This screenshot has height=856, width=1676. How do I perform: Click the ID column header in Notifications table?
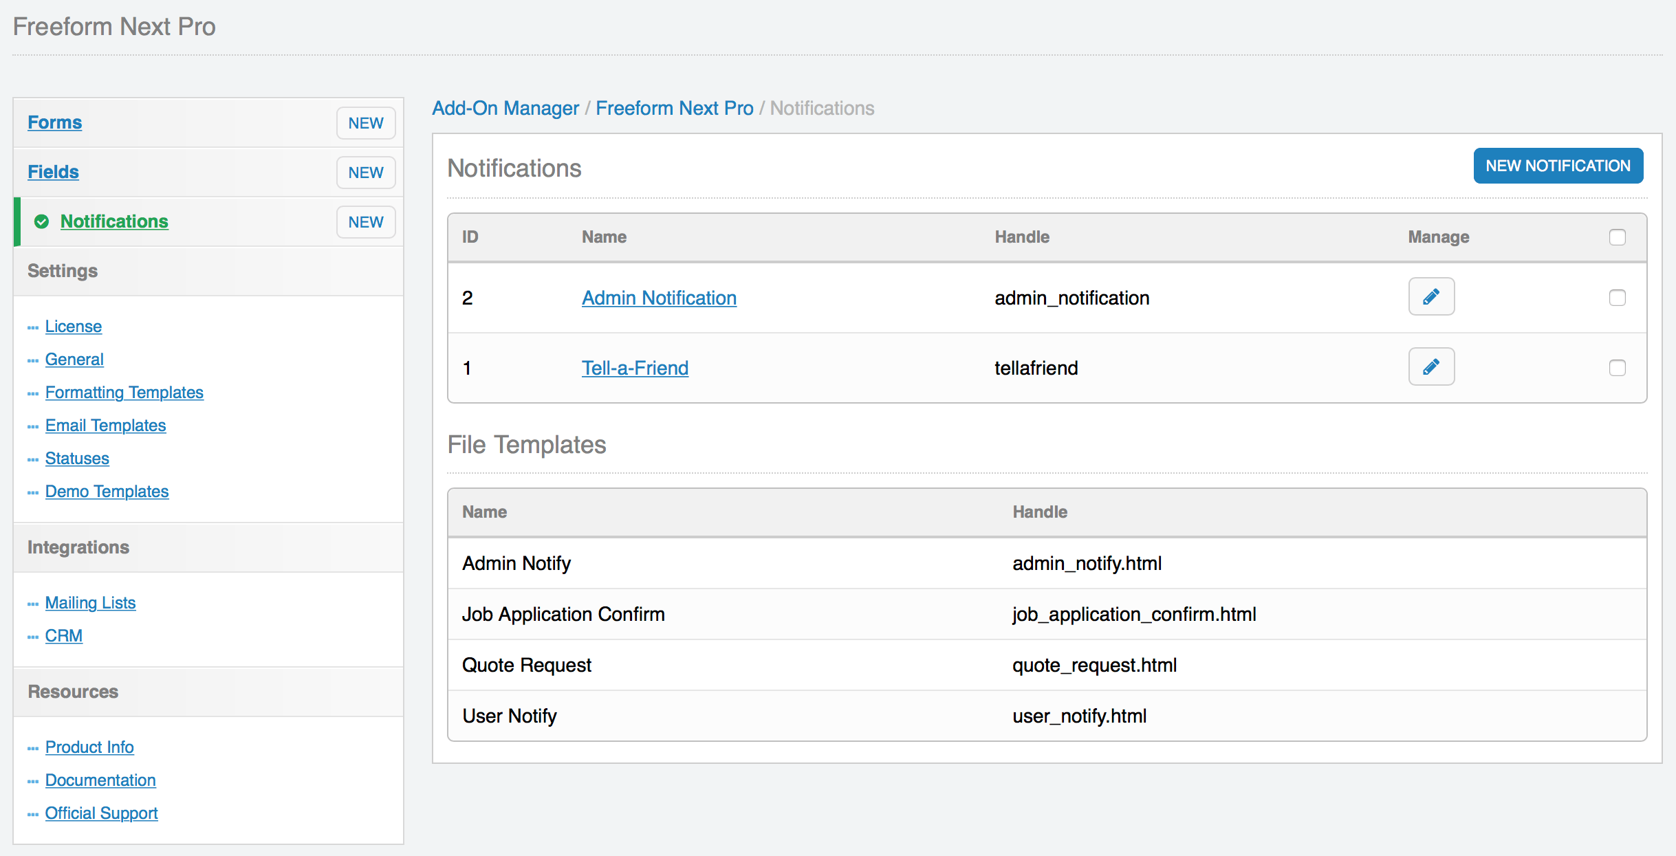[x=470, y=237]
